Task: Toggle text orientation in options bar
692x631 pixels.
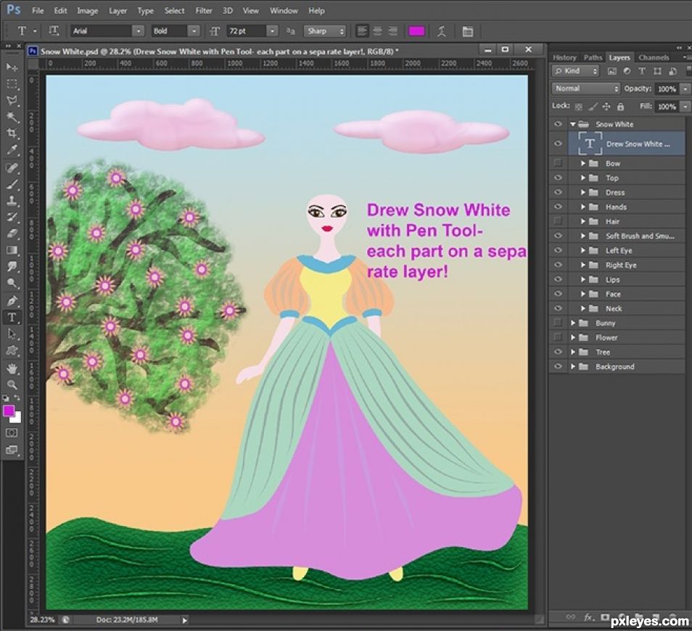Action: point(54,30)
